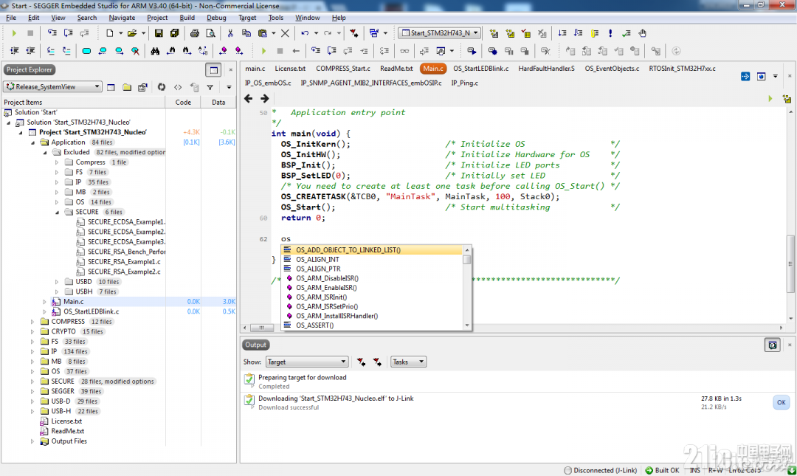Click the Project Items column header

pos(83,103)
